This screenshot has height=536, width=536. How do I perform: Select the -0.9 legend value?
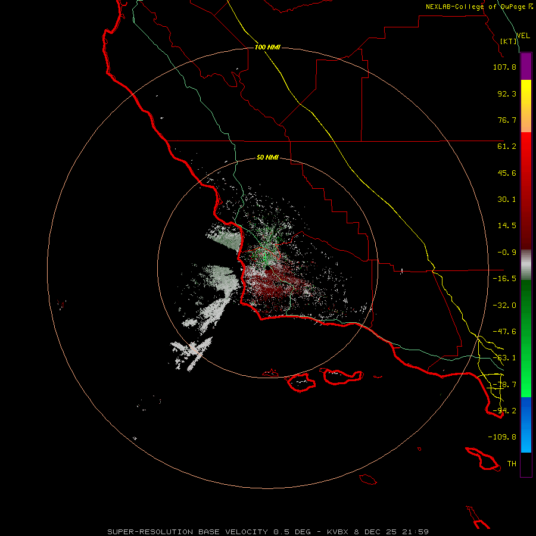pyautogui.click(x=507, y=253)
